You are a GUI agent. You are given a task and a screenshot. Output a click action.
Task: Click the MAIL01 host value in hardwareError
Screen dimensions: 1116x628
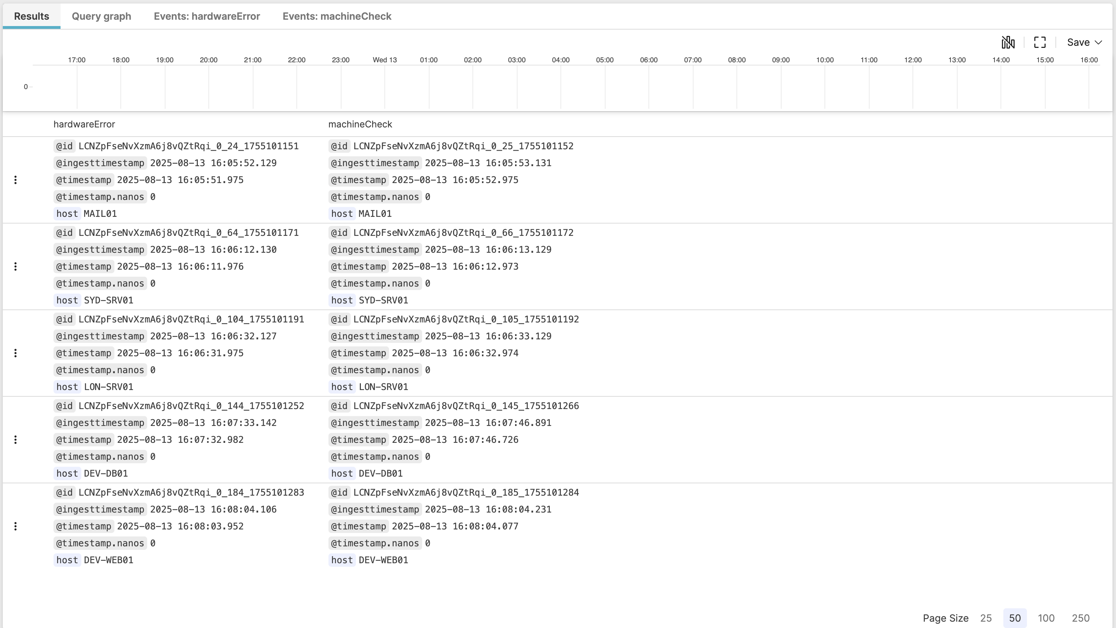coord(100,214)
